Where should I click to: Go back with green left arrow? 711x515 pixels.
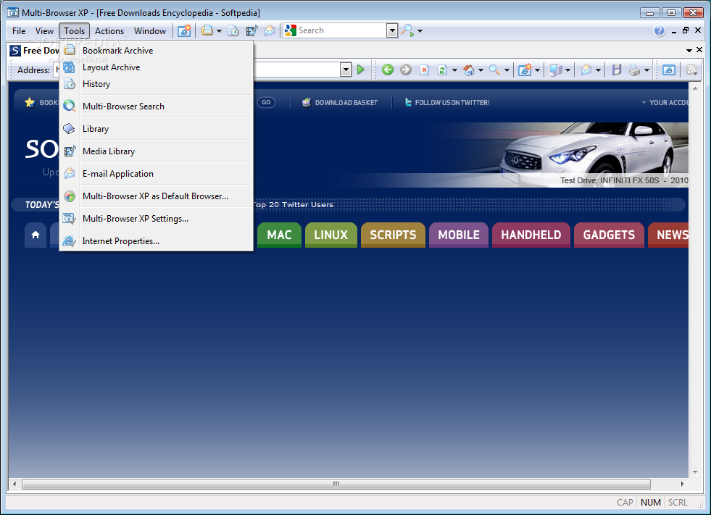click(x=388, y=70)
